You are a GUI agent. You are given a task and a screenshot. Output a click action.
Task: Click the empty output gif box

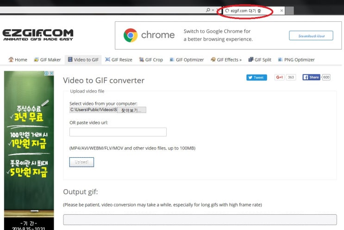coord(200,220)
